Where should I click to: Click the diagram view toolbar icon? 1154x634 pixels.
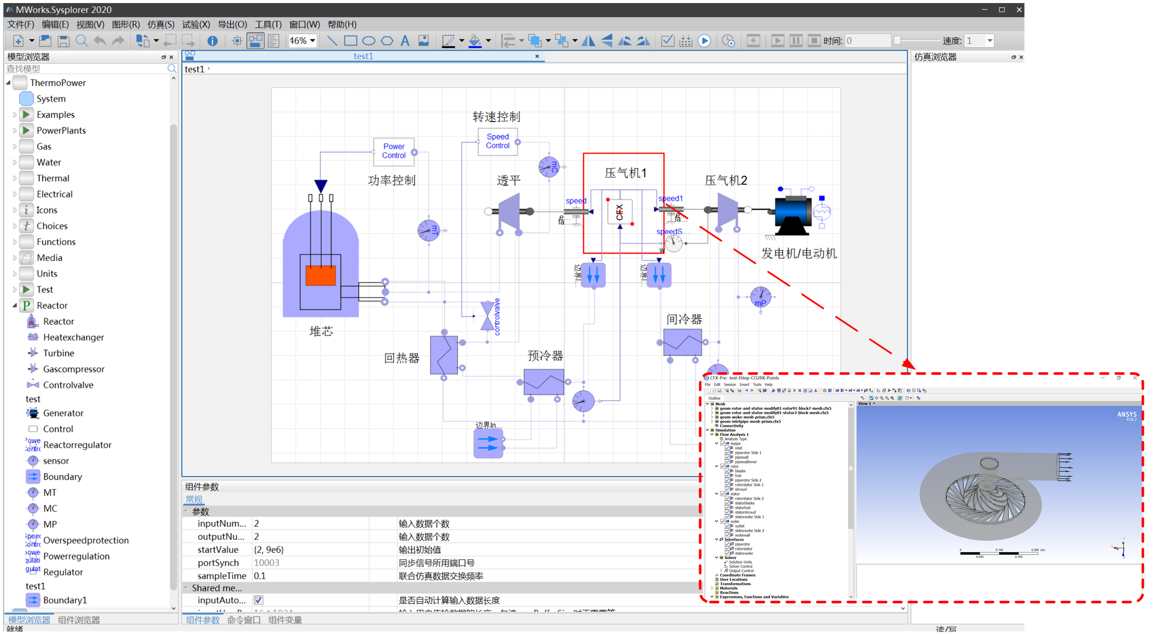click(255, 41)
